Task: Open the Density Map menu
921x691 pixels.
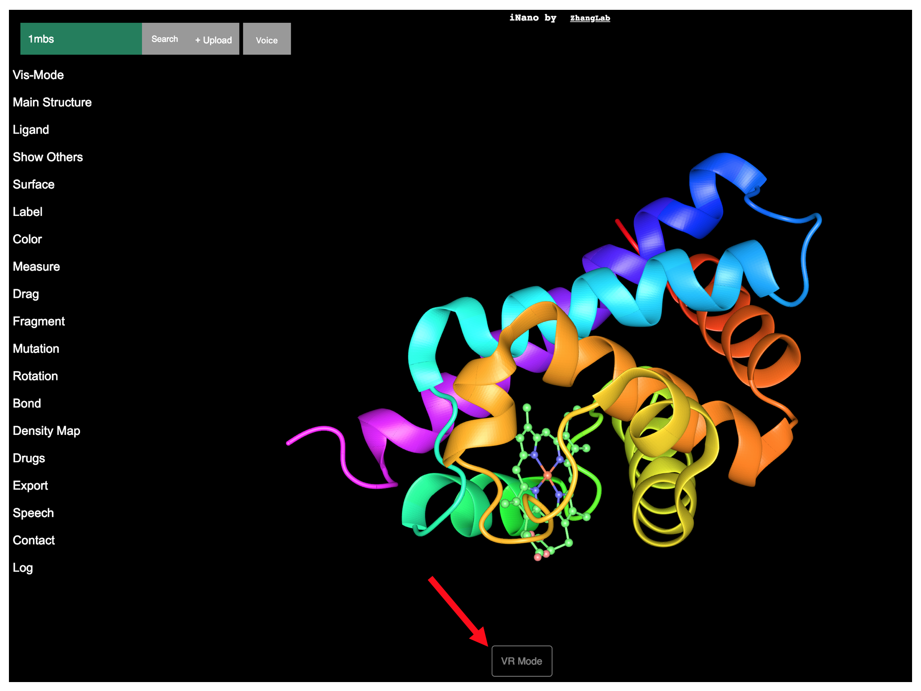Action: 46,430
